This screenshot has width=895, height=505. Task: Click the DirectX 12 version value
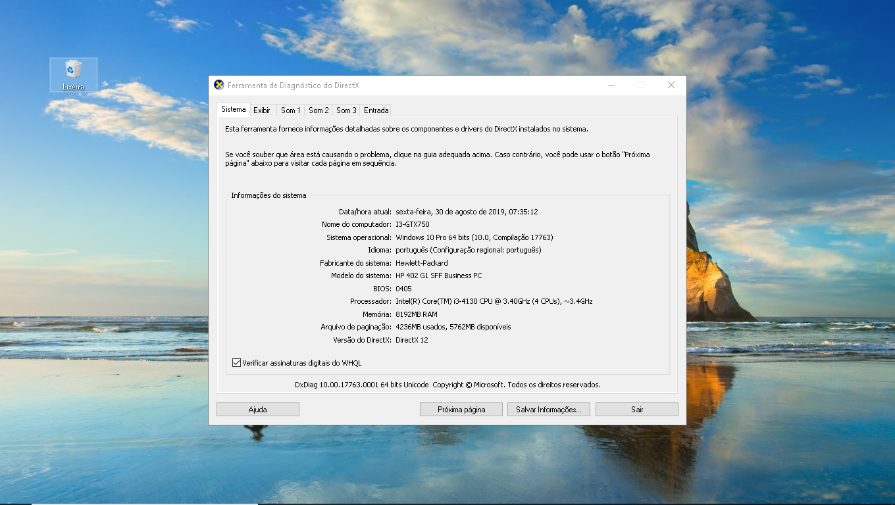tap(412, 340)
